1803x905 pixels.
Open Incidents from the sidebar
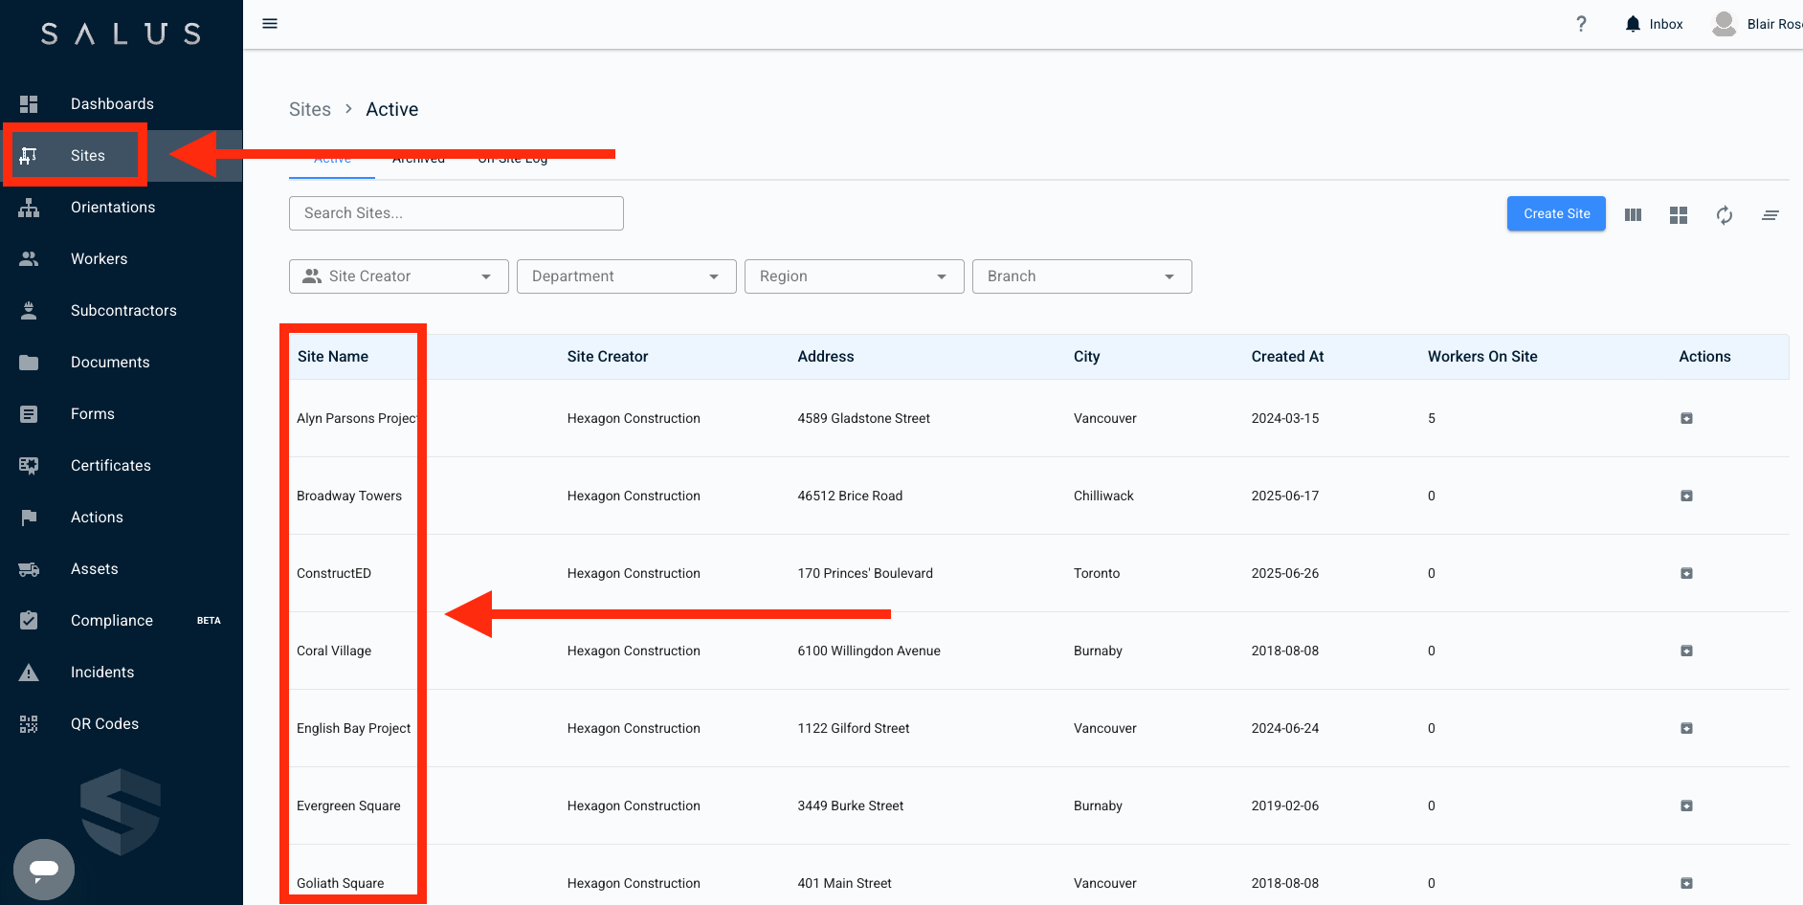pyautogui.click(x=101, y=673)
